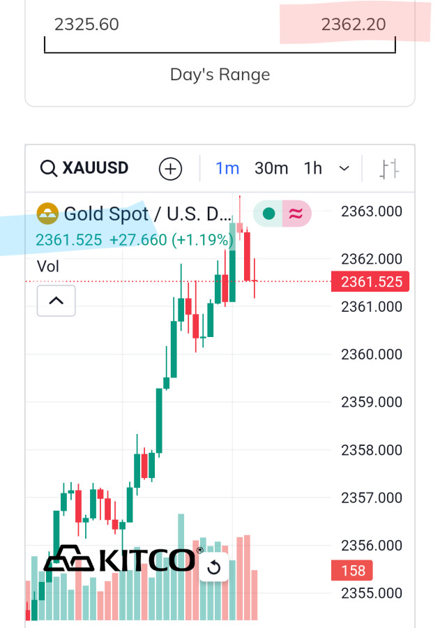This screenshot has width=440, height=628.
Task: Click the day's high 2362.20 value
Action: click(353, 25)
